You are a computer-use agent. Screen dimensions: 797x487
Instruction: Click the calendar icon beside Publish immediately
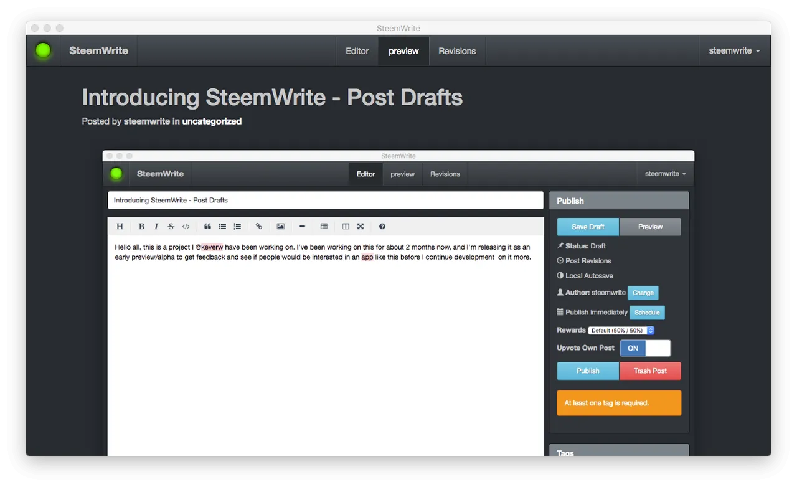coord(560,312)
